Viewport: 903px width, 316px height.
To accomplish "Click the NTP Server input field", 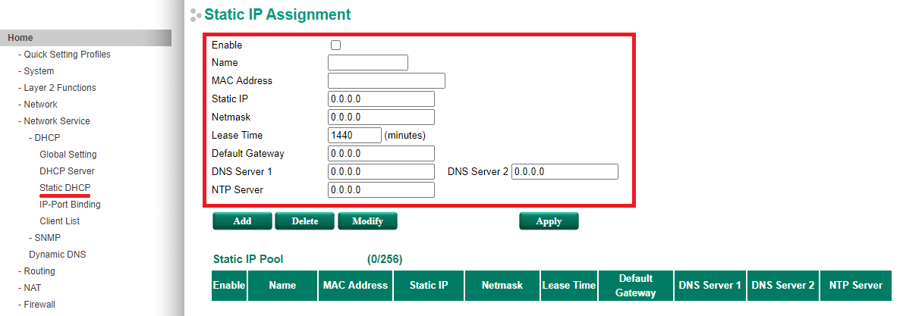I will (381, 190).
